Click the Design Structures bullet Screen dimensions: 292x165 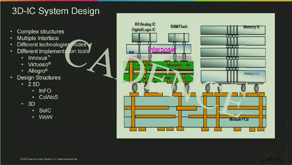point(39,77)
